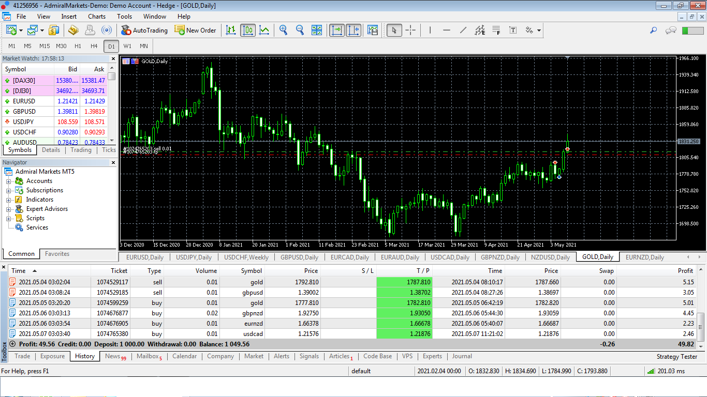707x397 pixels.
Task: Click the Navigator cloud icon
Action: pyautogui.click(x=90, y=30)
